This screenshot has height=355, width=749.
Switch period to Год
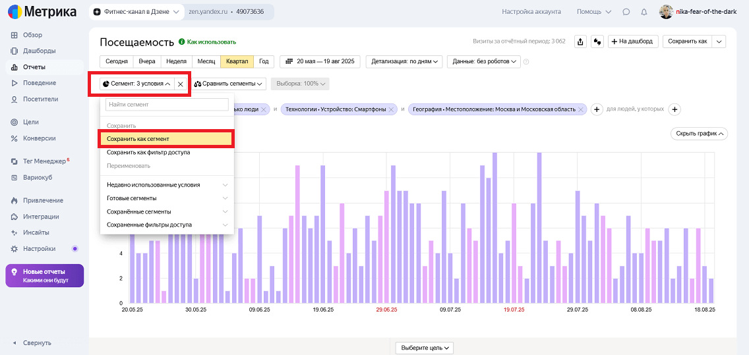(264, 61)
